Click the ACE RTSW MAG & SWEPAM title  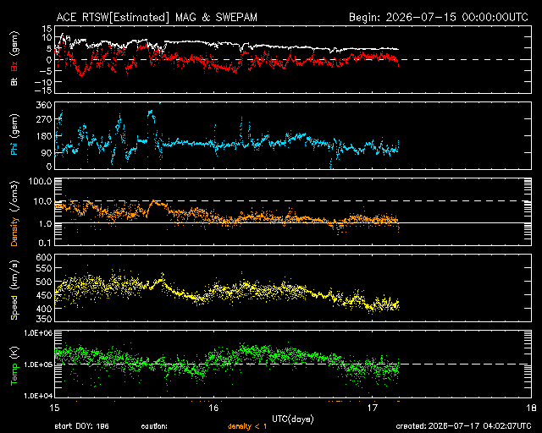click(x=157, y=17)
